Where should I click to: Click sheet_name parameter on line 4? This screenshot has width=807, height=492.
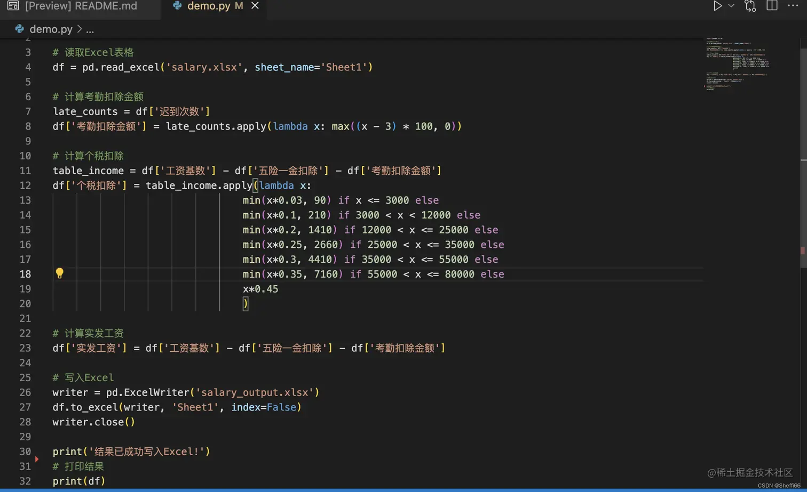284,67
